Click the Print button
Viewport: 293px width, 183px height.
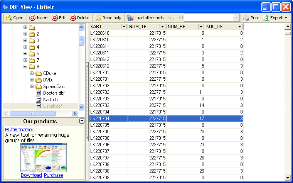pos(251,18)
